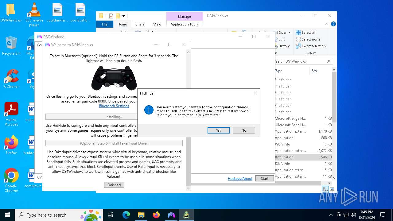Open File Explorer from taskbar
393x221 pixels.
pos(141,215)
